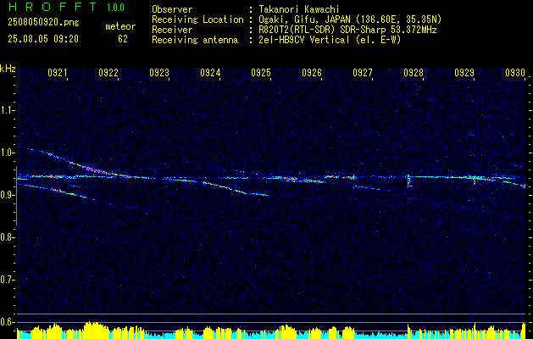The height and width of the screenshot is (339, 533).
Task: Click frequency axis label 1.0
Action: [x=7, y=153]
